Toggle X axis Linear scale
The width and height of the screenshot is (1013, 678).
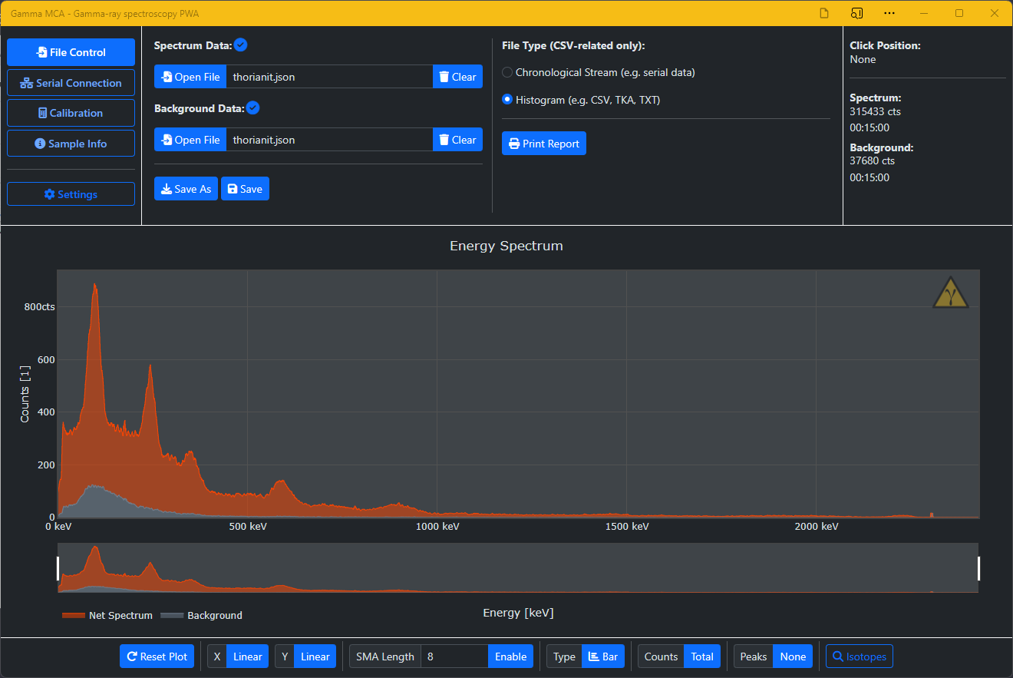click(x=248, y=657)
